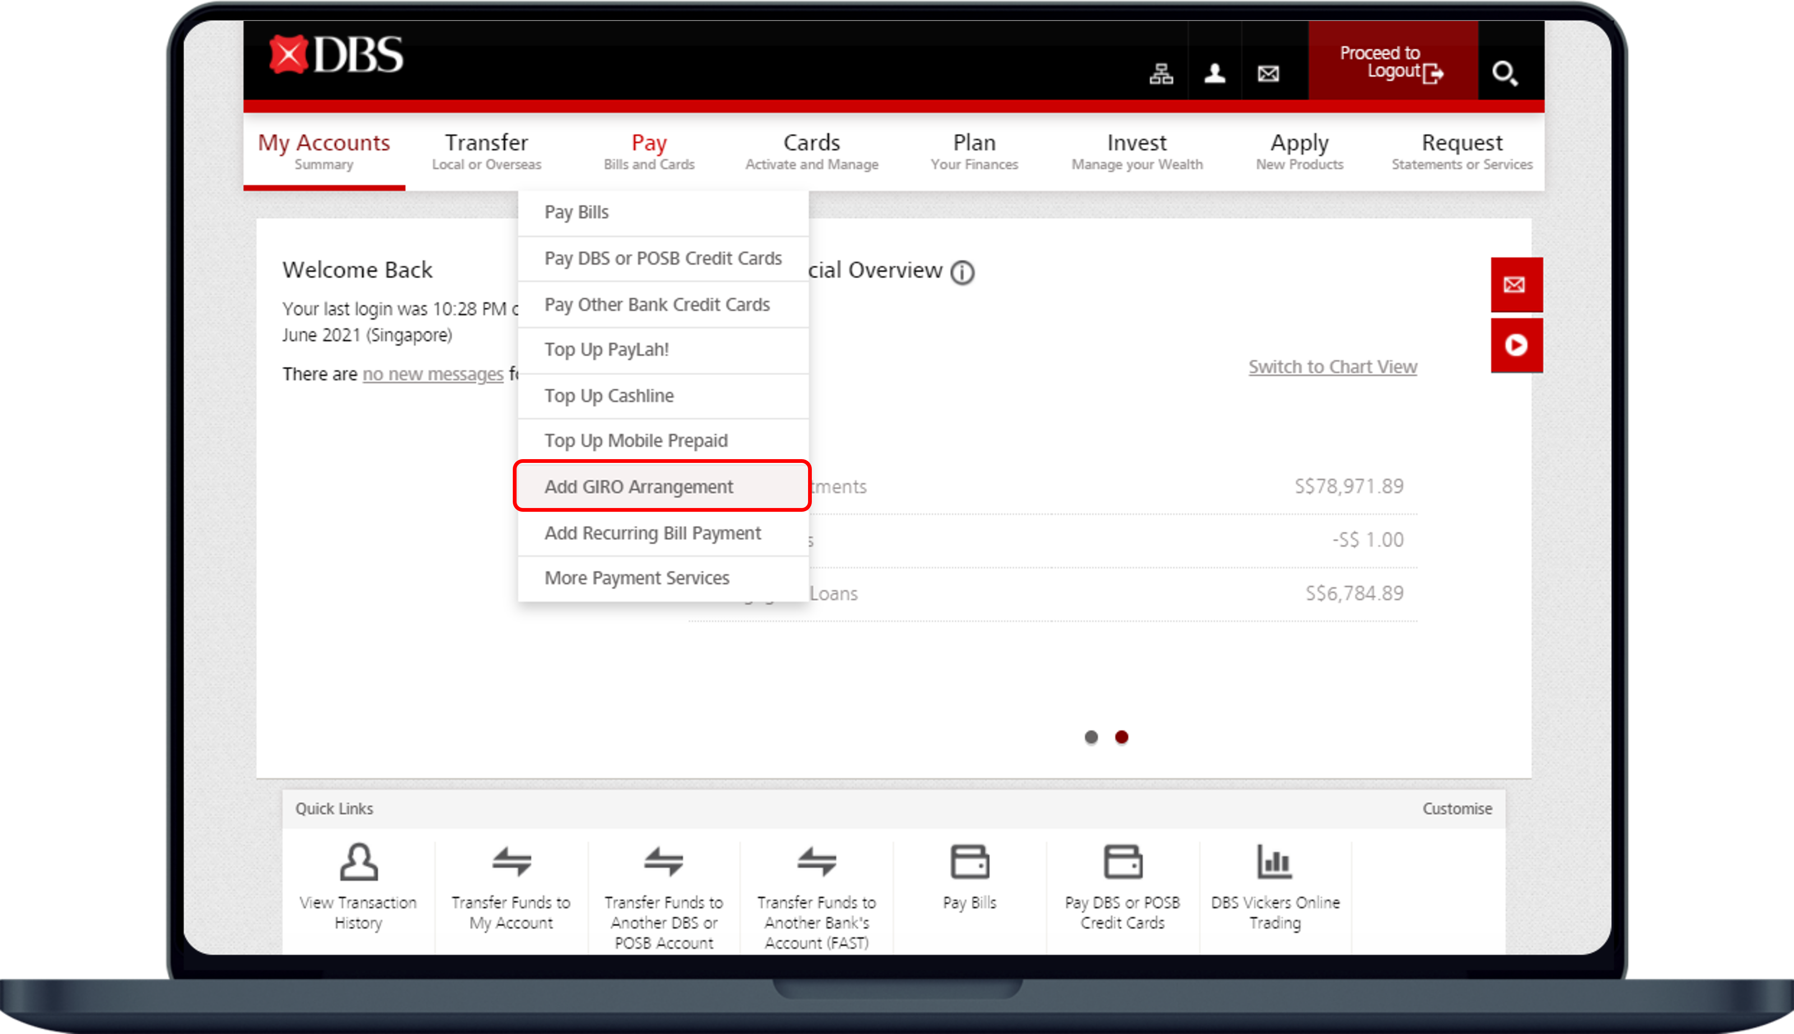1794x1034 pixels.
Task: Select the second red carousel dot
Action: click(1121, 737)
